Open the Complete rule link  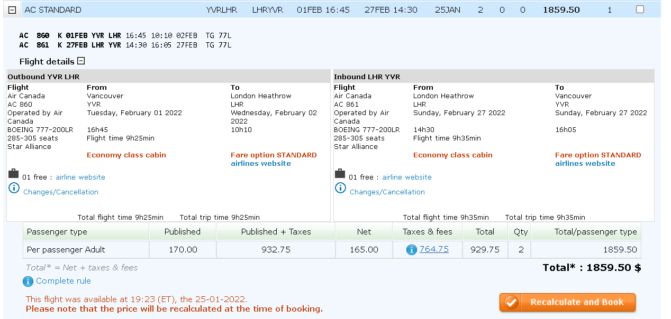[x=64, y=281]
